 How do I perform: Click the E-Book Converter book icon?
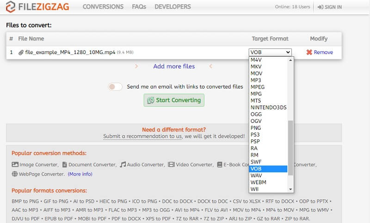point(219,164)
